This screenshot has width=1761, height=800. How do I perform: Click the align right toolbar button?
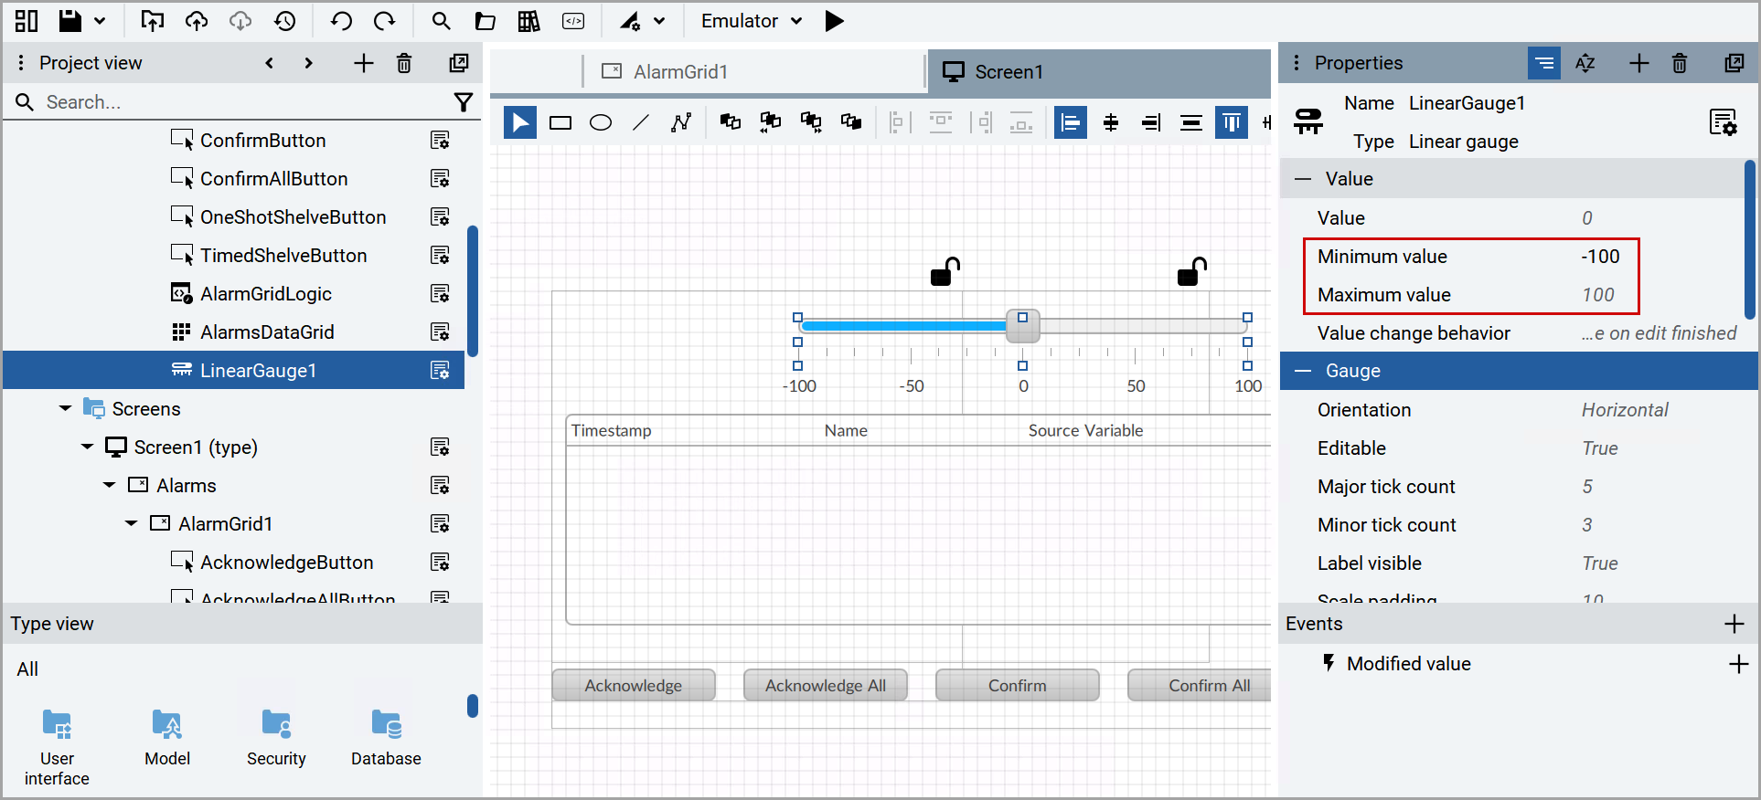(1151, 122)
